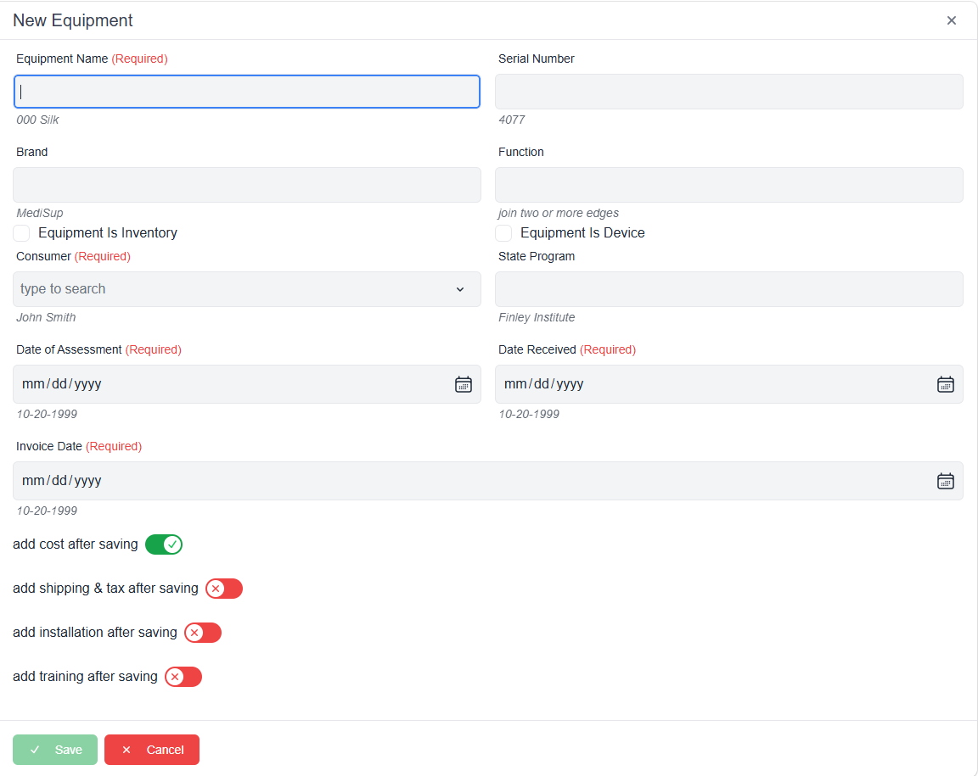Enable add shipping & tax after saving

pyautogui.click(x=224, y=589)
